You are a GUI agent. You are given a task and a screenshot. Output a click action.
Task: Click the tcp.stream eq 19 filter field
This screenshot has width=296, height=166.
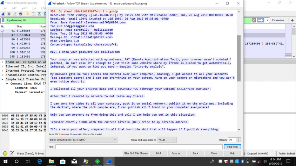click(x=26, y=20)
